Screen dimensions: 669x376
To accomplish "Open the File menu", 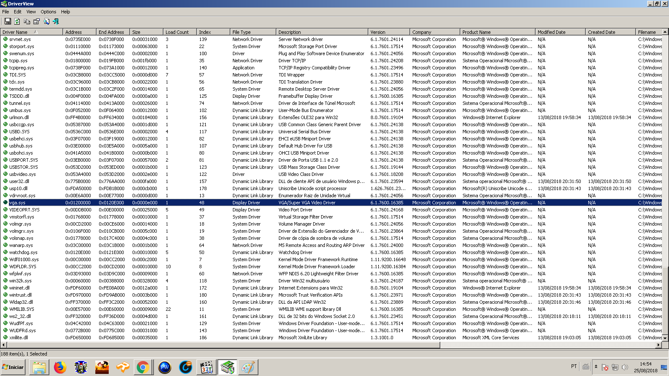I will click(5, 12).
